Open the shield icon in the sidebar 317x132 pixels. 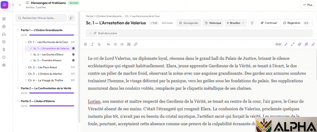(4, 57)
